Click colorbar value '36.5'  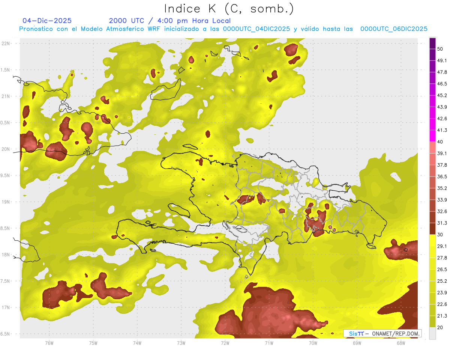pyautogui.click(x=442, y=176)
